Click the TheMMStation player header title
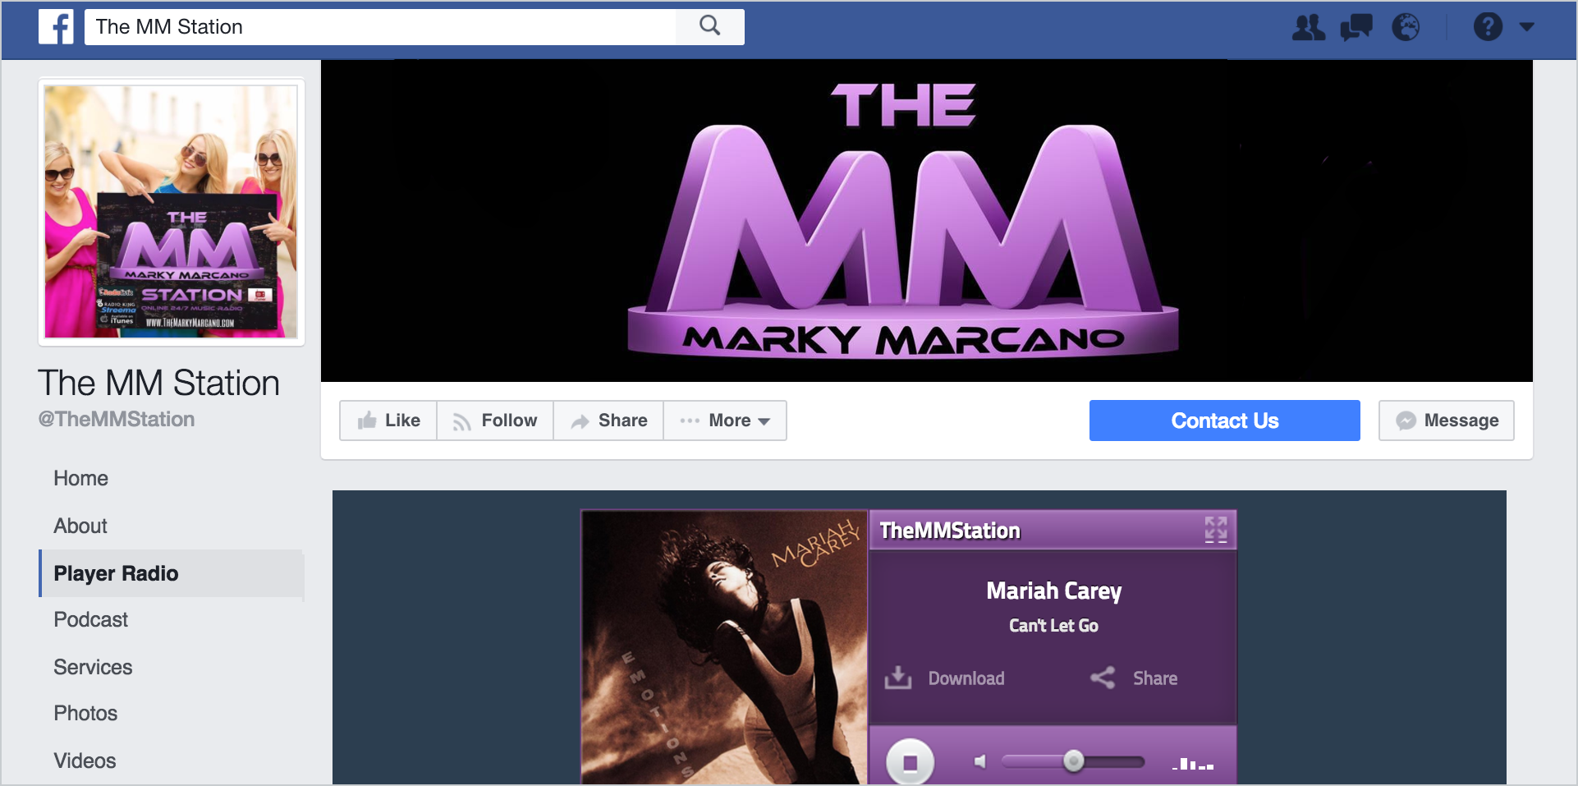This screenshot has width=1578, height=786. [950, 531]
